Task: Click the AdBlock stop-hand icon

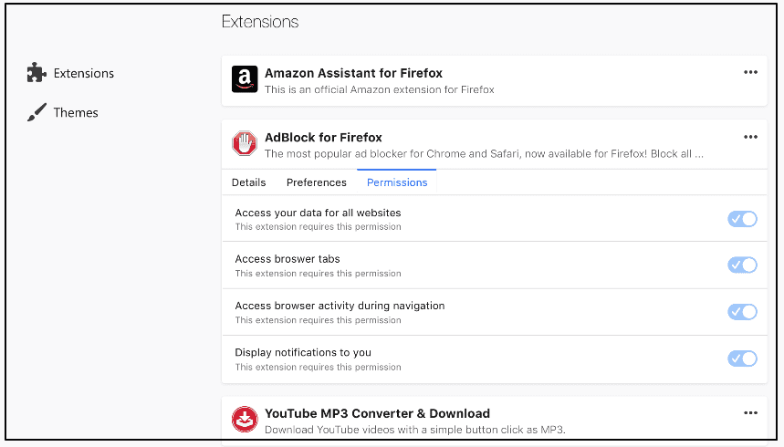Action: tap(245, 143)
